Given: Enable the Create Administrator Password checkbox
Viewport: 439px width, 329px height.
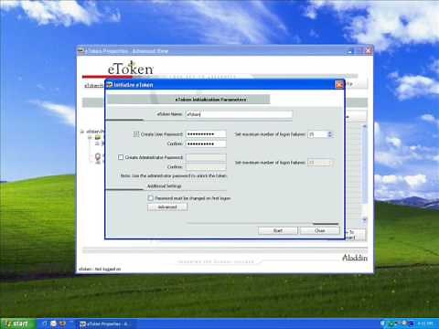Looking at the screenshot, I should [121, 157].
